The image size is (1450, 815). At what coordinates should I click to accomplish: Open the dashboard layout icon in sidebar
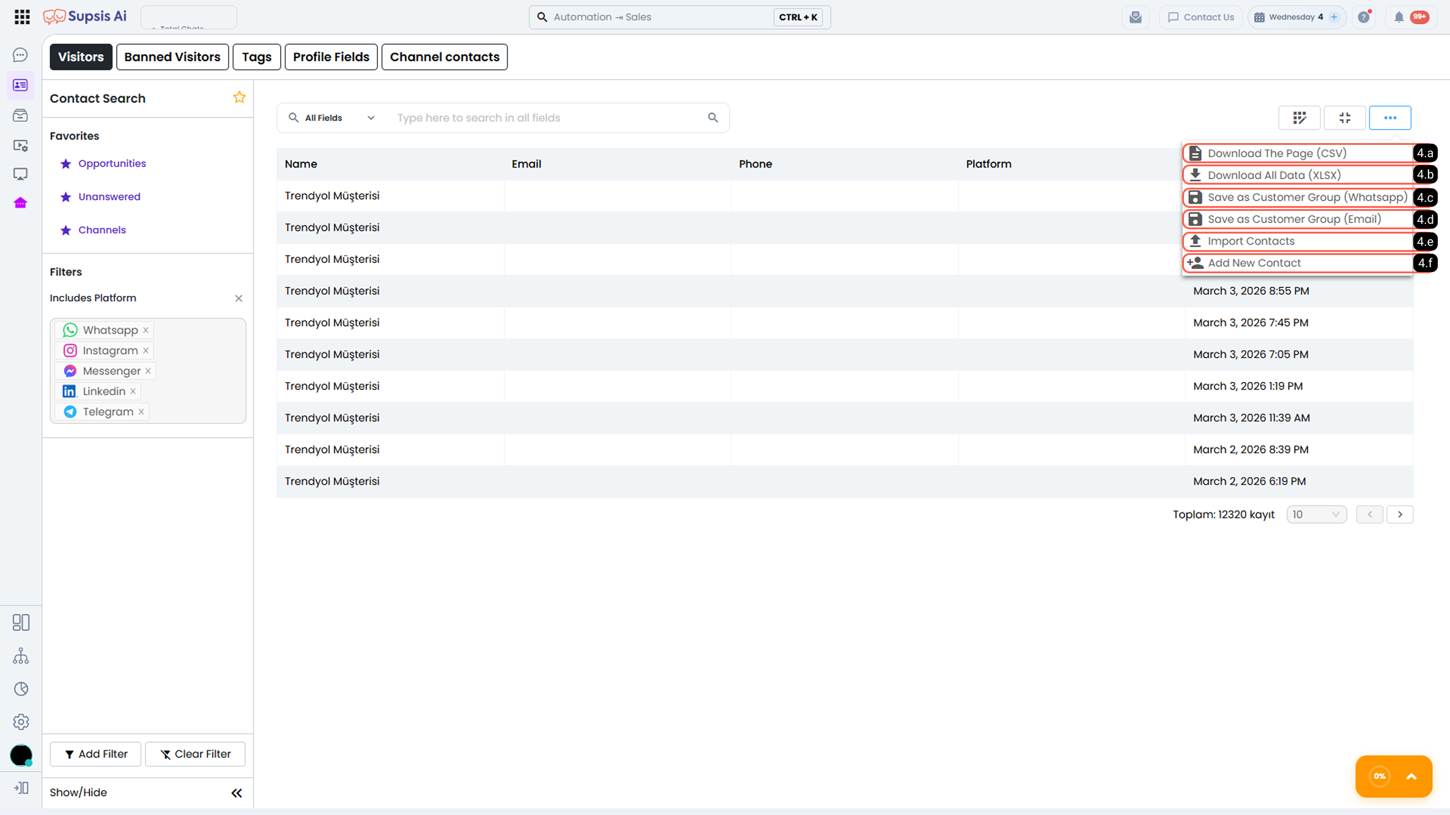pyautogui.click(x=21, y=622)
